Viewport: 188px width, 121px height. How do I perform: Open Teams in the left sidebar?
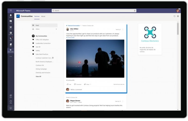click(x=11, y=28)
